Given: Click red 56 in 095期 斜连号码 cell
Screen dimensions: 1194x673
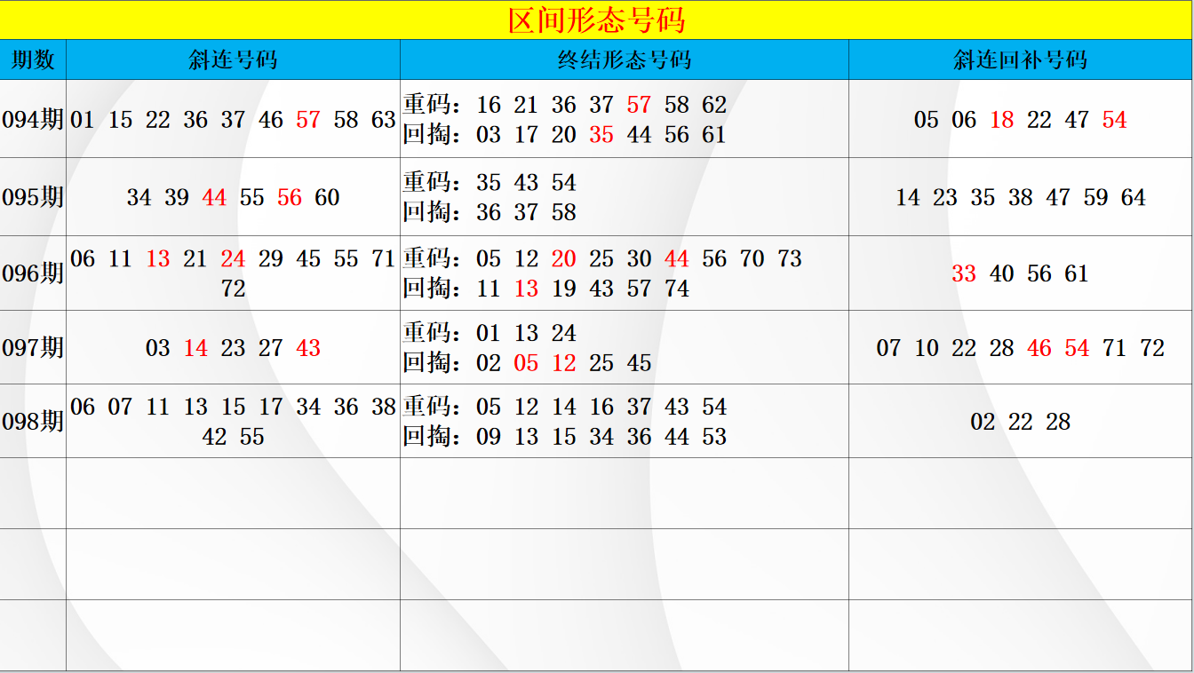Looking at the screenshot, I should [290, 197].
